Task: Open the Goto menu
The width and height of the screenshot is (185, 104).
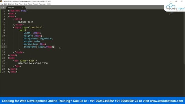Action: click(x=25, y=4)
